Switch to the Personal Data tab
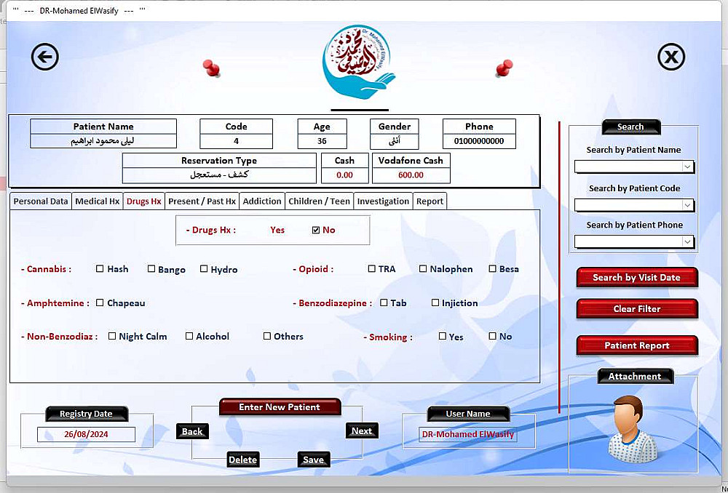Screen dimensions: 728x493 pyautogui.click(x=40, y=201)
